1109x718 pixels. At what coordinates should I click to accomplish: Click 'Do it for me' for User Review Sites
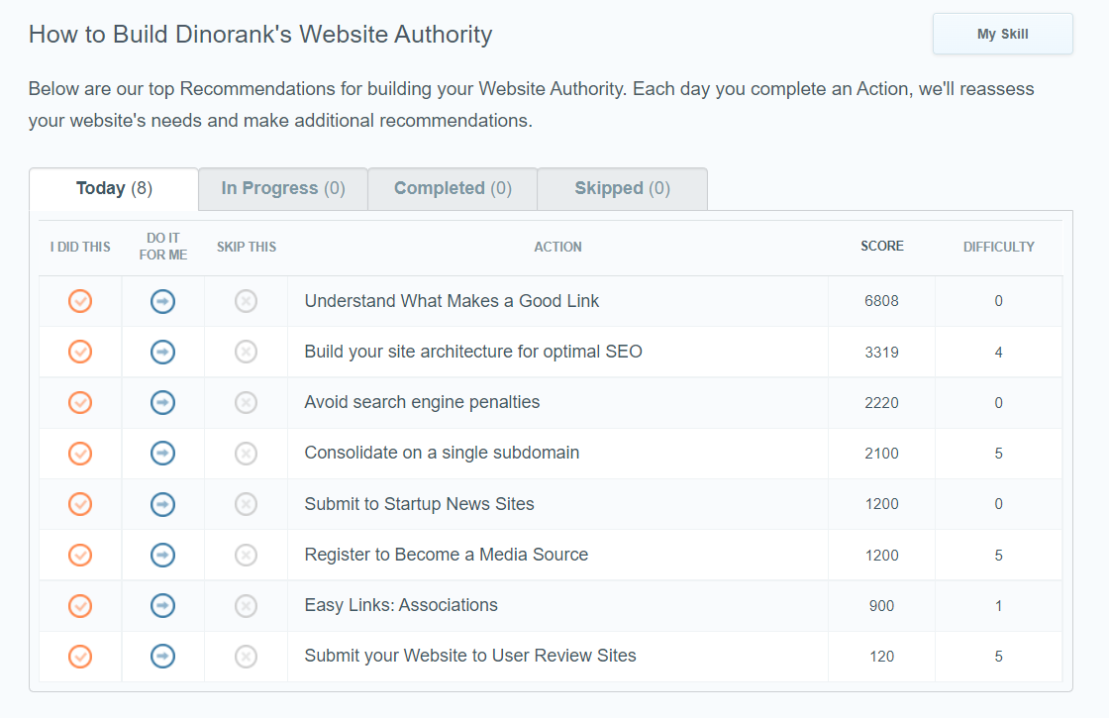coord(162,657)
